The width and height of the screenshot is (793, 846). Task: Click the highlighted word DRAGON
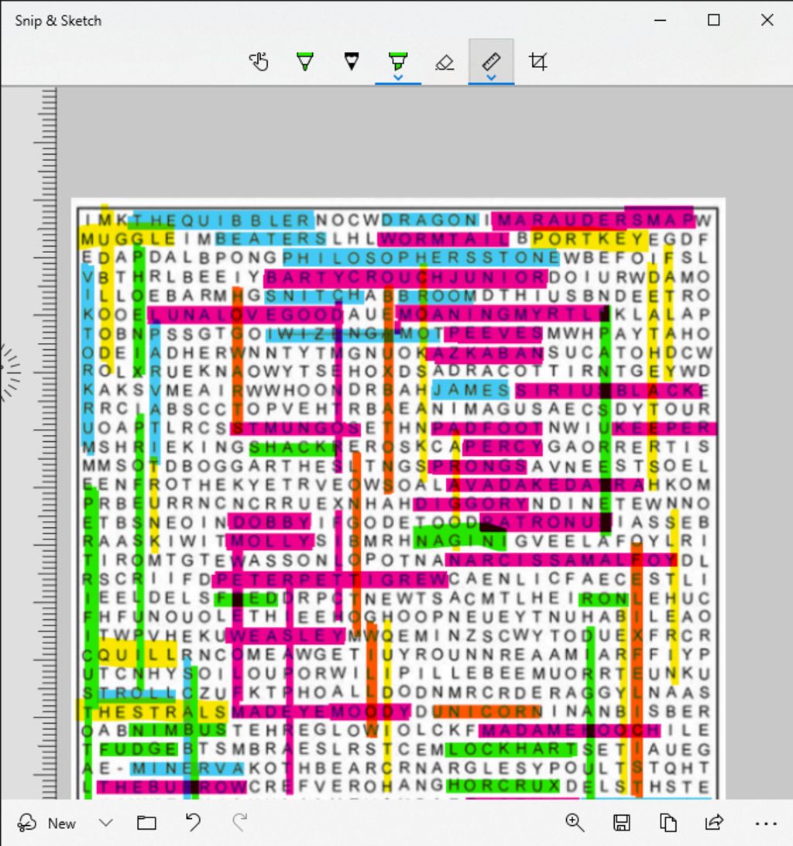click(430, 220)
